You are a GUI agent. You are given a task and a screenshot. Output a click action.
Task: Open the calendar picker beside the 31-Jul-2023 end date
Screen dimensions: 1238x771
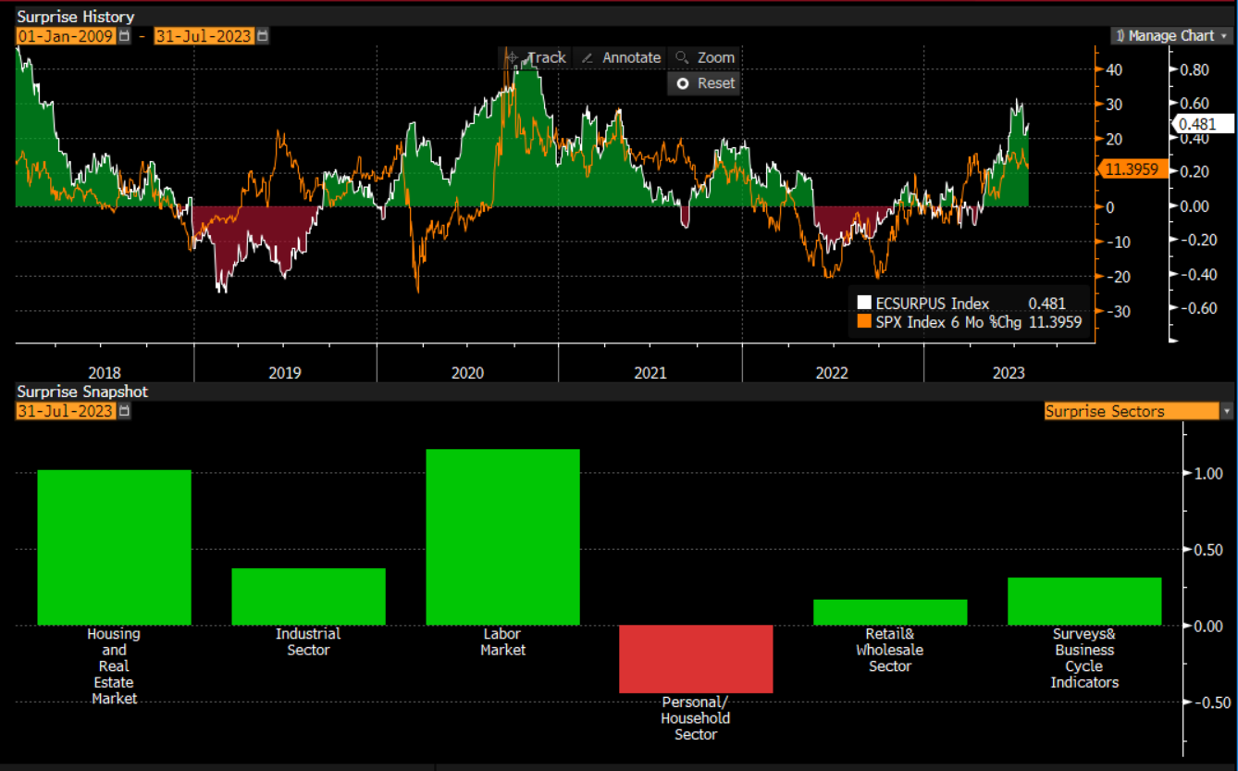(264, 35)
